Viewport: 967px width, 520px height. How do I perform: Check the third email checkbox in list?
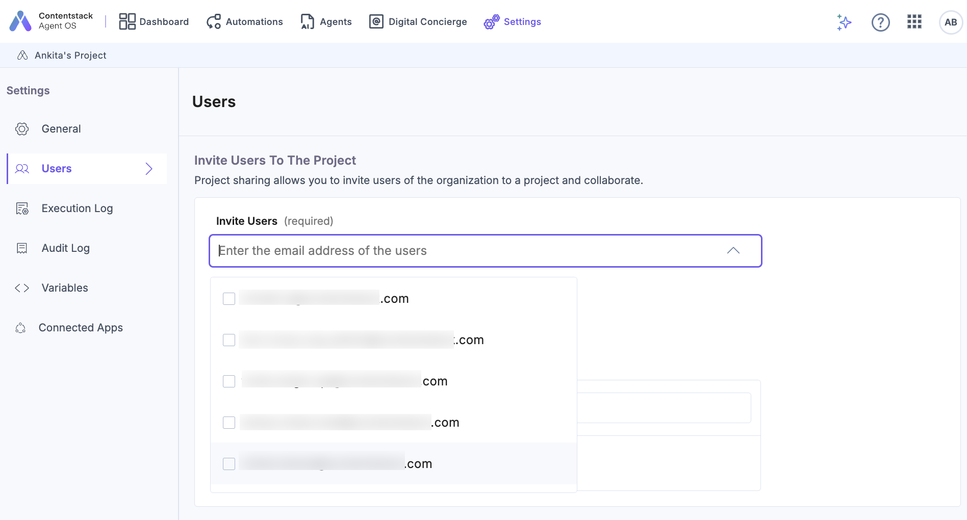pos(229,381)
